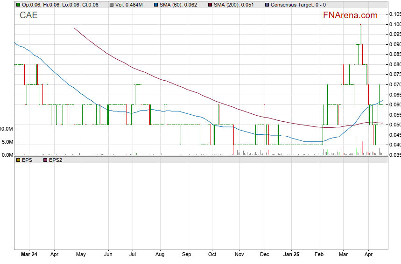
Task: Select the Oct marker on the time axis
Action: click(212, 255)
